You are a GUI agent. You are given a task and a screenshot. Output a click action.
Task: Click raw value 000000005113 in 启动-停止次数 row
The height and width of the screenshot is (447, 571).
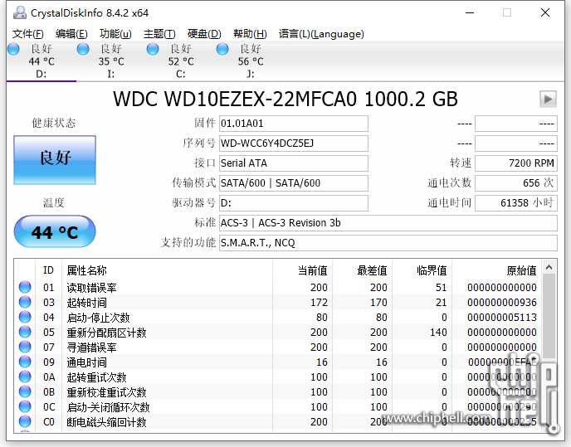(502, 318)
